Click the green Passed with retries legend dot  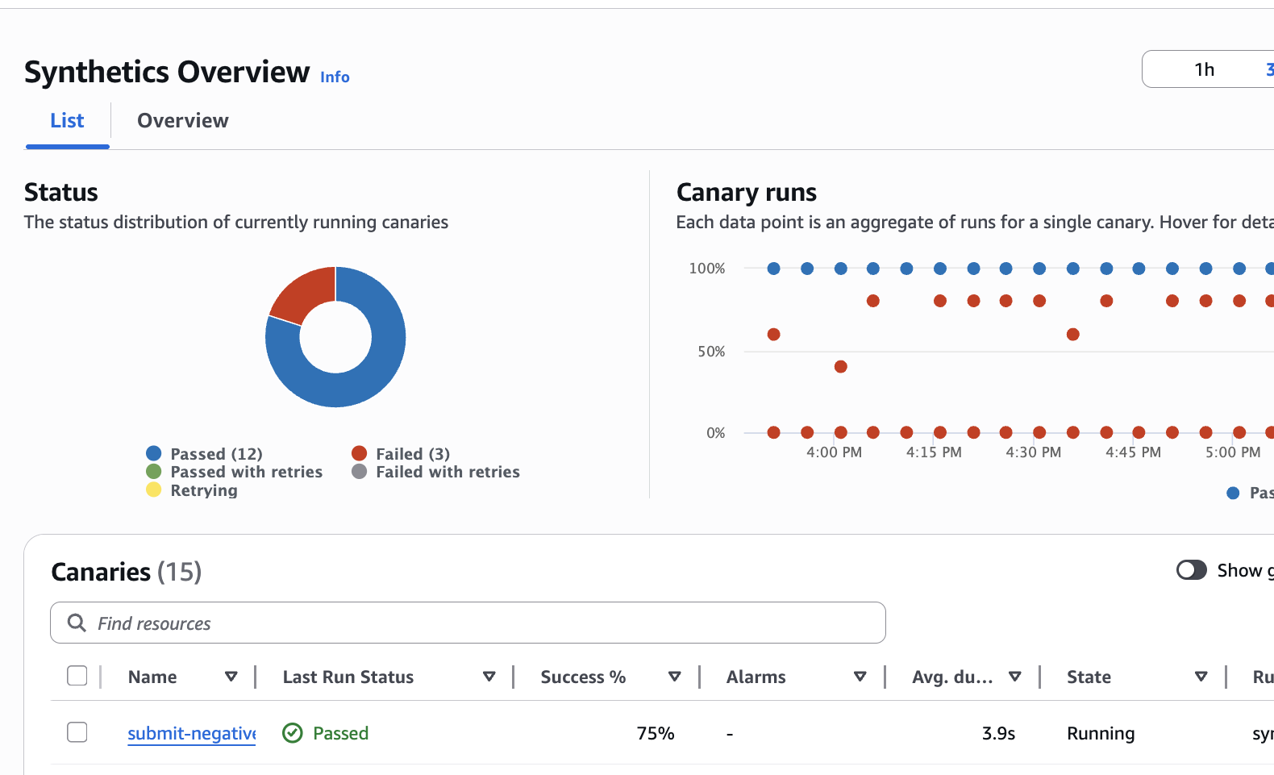coord(154,472)
